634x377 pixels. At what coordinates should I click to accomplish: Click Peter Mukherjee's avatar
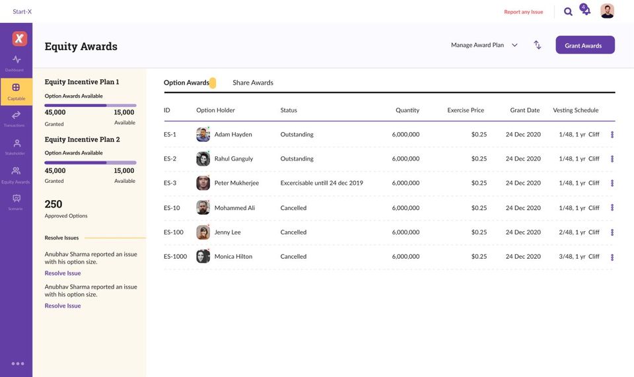(203, 183)
